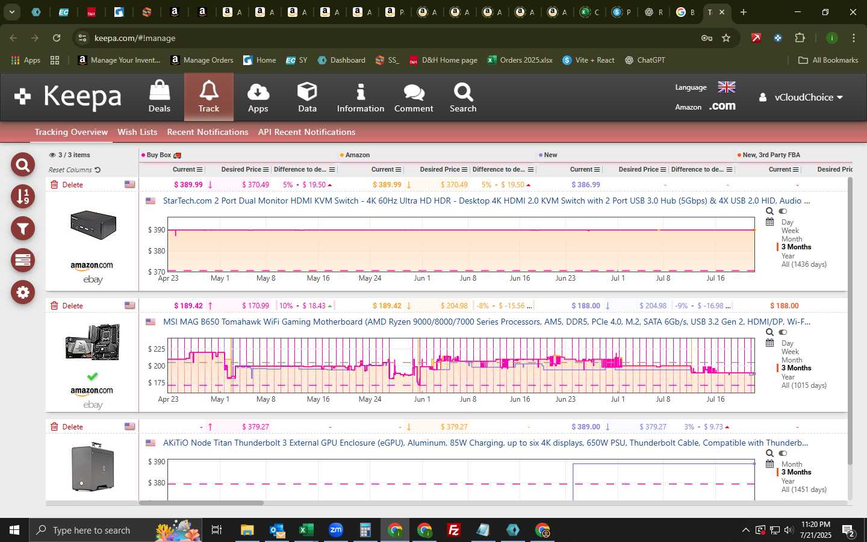The image size is (867, 542).
Task: Open FileZilla from the taskbar
Action: (x=454, y=530)
